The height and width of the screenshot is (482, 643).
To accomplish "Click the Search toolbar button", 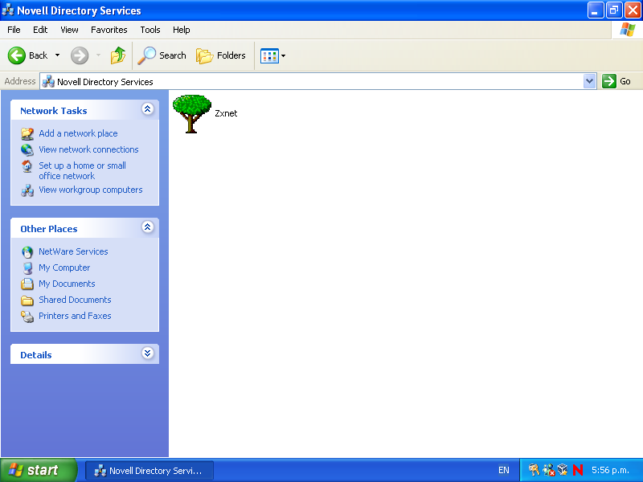I will click(162, 55).
